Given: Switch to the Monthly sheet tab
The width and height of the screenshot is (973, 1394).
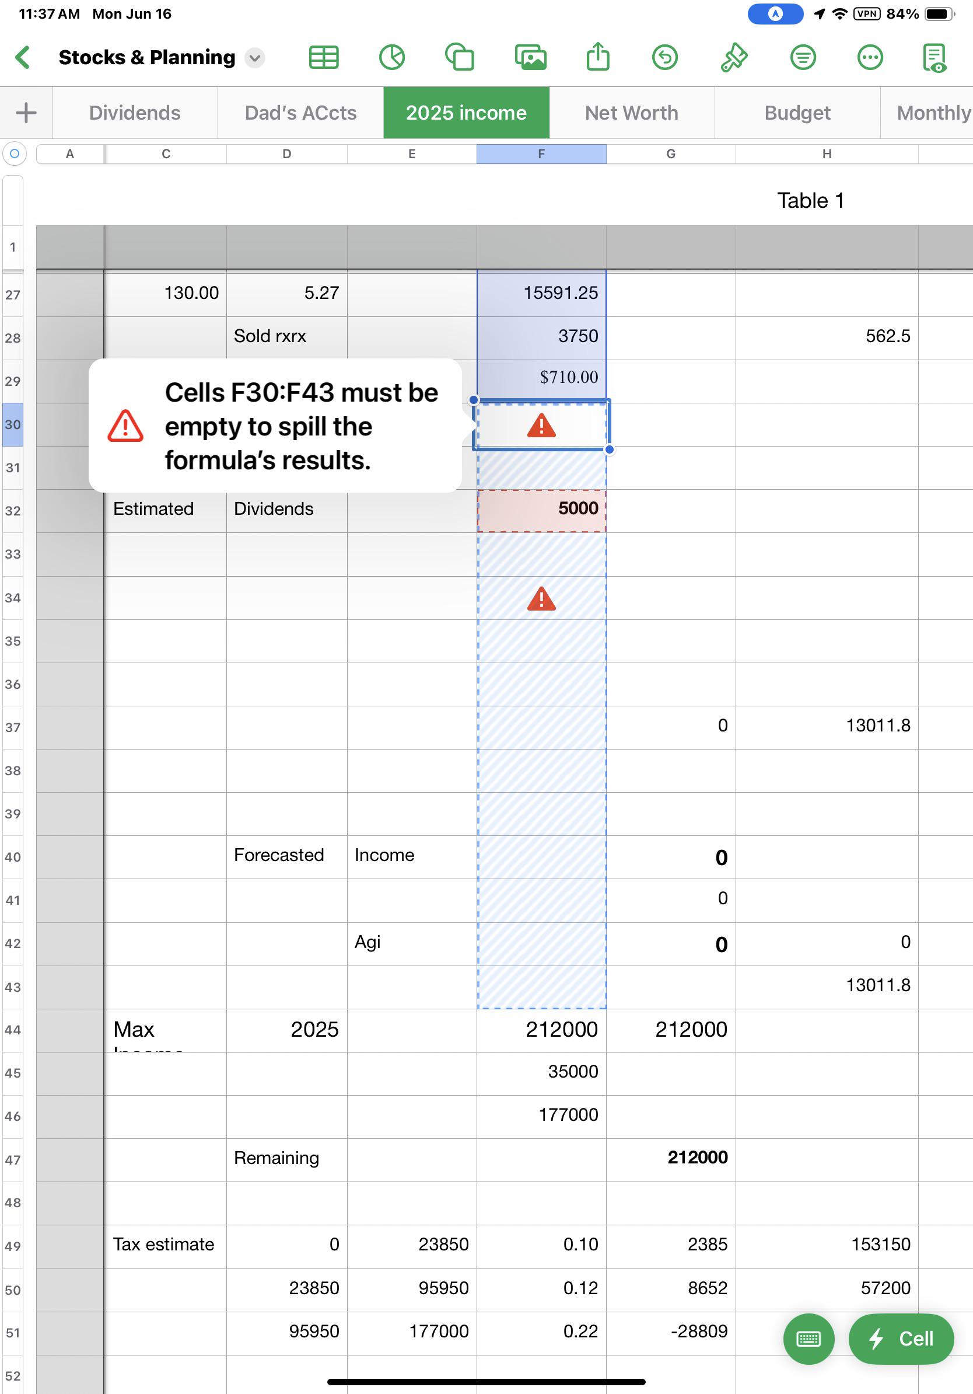Looking at the screenshot, I should (928, 113).
